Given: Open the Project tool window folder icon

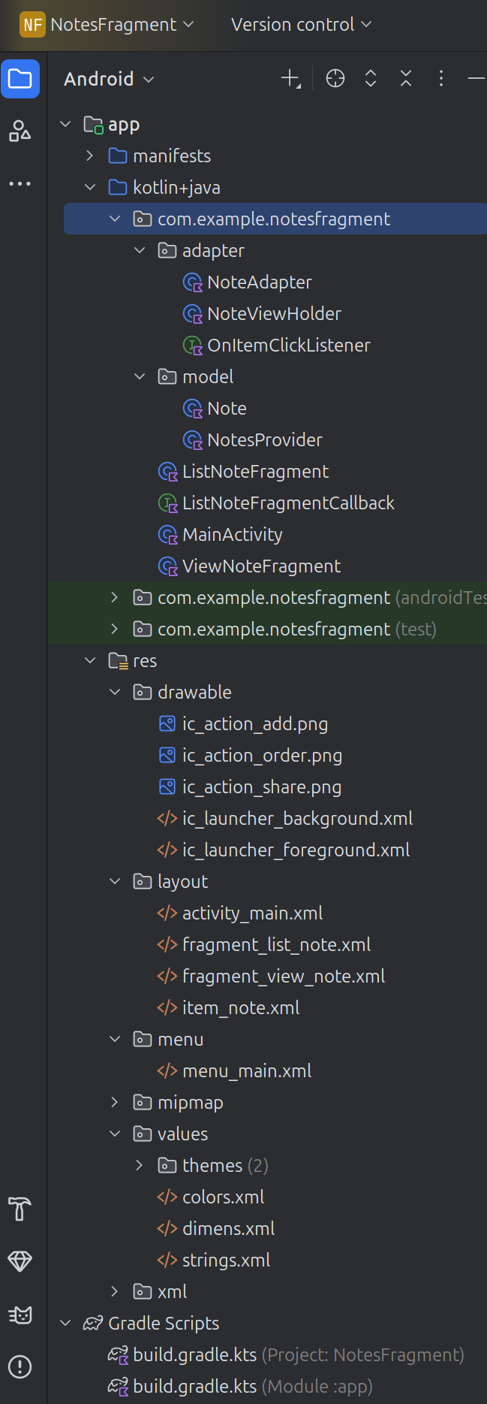Looking at the screenshot, I should pyautogui.click(x=20, y=79).
